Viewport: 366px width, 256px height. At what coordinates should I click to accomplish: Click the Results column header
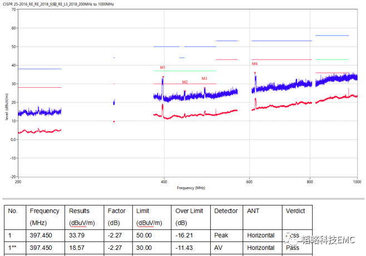coord(79,211)
